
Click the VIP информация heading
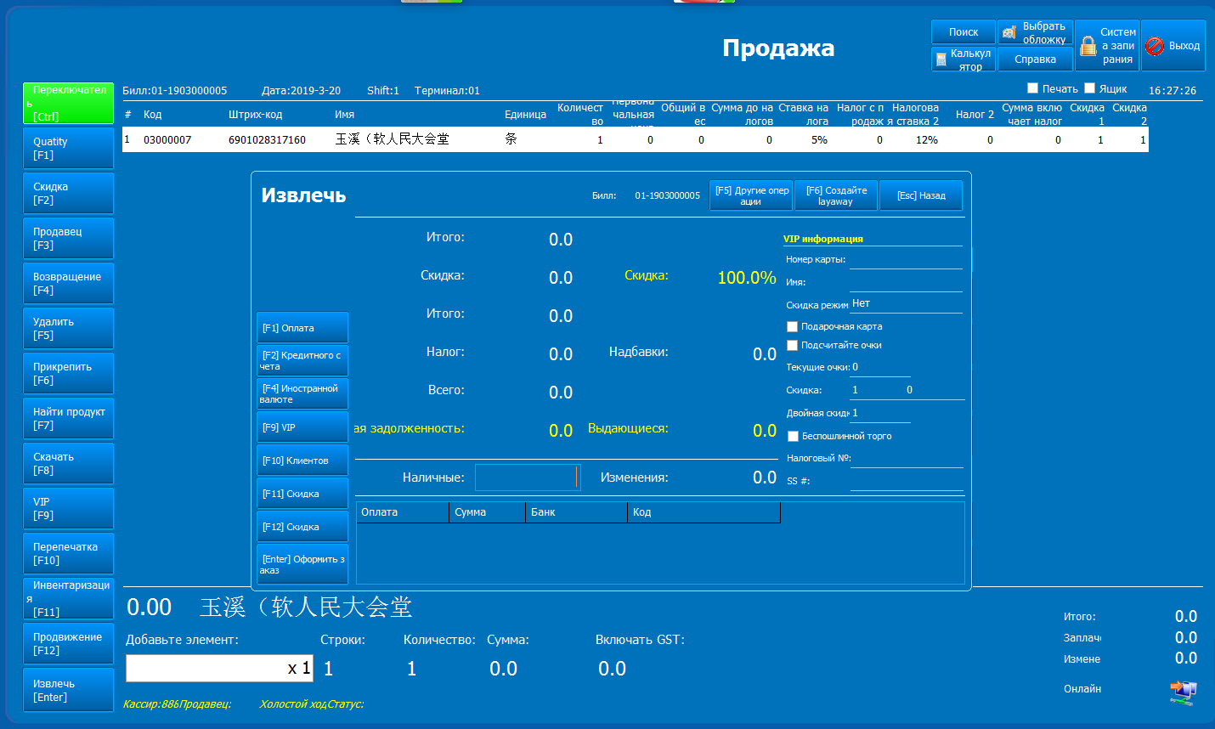click(x=823, y=239)
